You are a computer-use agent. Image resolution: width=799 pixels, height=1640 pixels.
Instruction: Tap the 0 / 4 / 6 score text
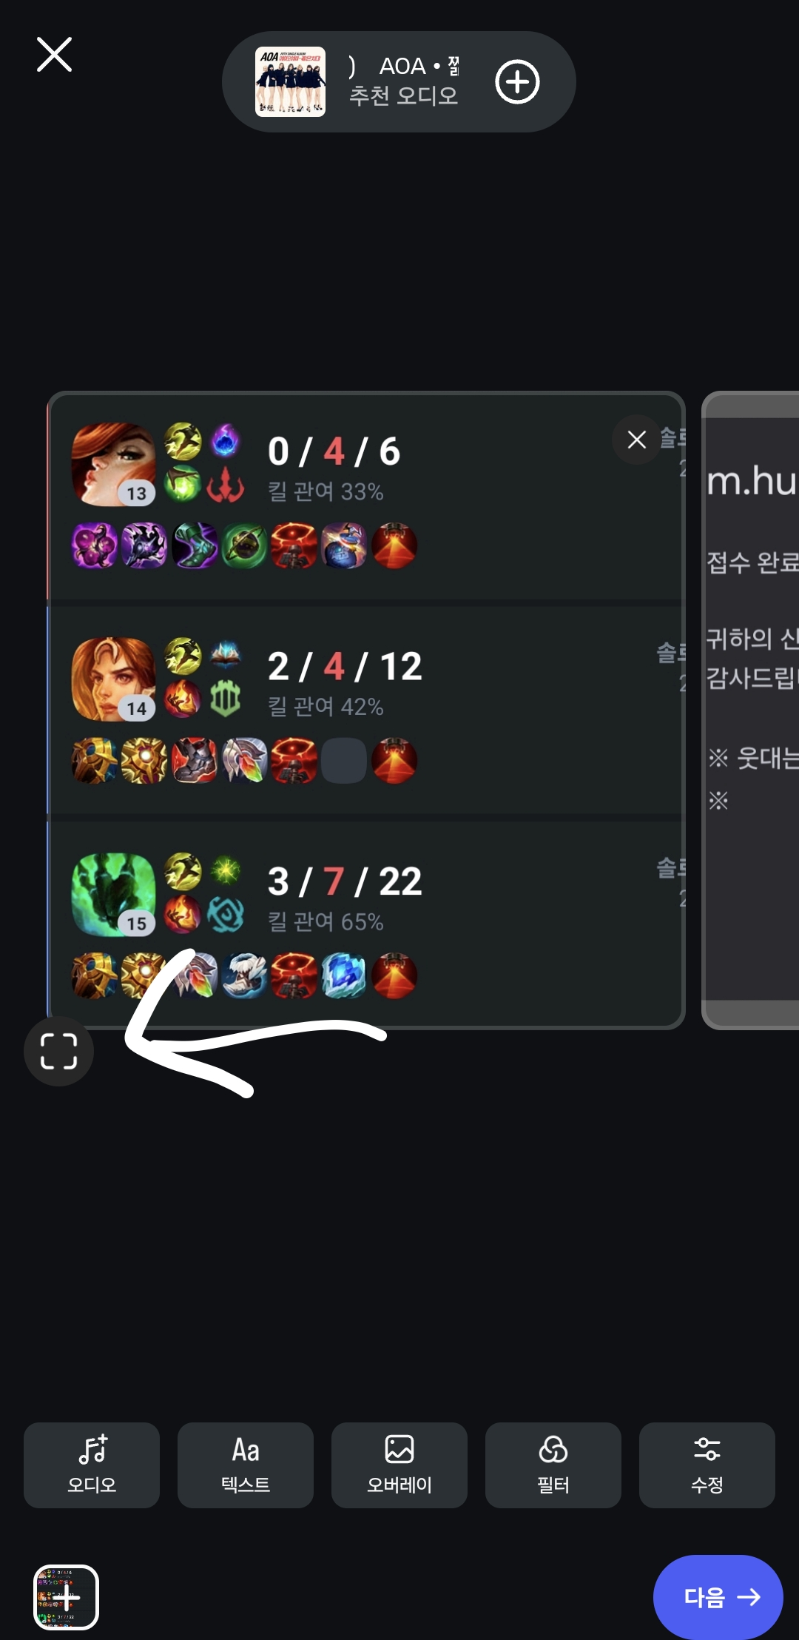click(x=334, y=451)
